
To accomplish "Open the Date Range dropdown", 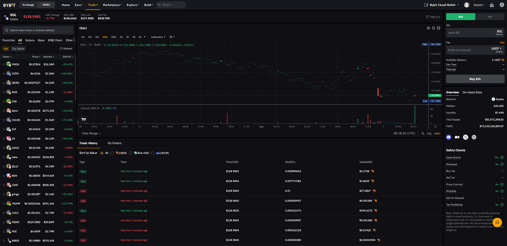I will pyautogui.click(x=91, y=134).
